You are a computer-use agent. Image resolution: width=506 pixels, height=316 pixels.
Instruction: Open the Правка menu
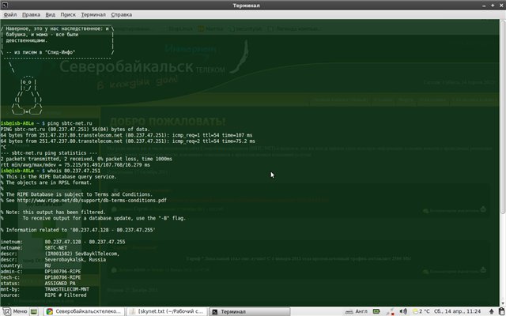tap(32, 14)
